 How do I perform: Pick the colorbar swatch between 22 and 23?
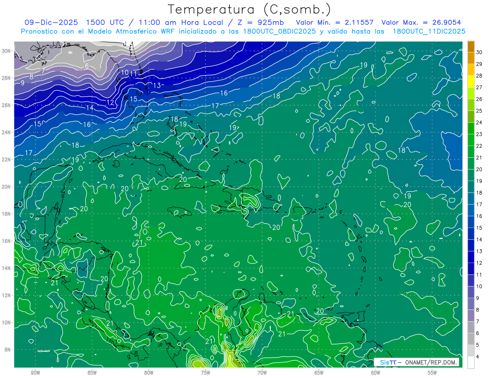(471, 140)
